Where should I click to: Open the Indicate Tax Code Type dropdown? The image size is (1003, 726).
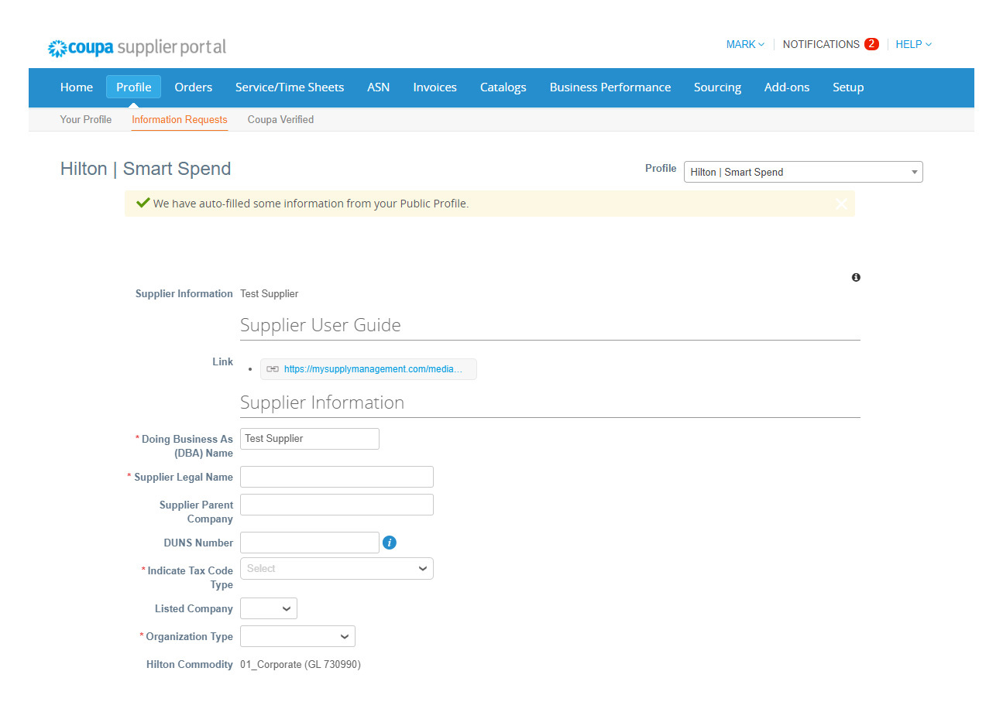pyautogui.click(x=336, y=568)
